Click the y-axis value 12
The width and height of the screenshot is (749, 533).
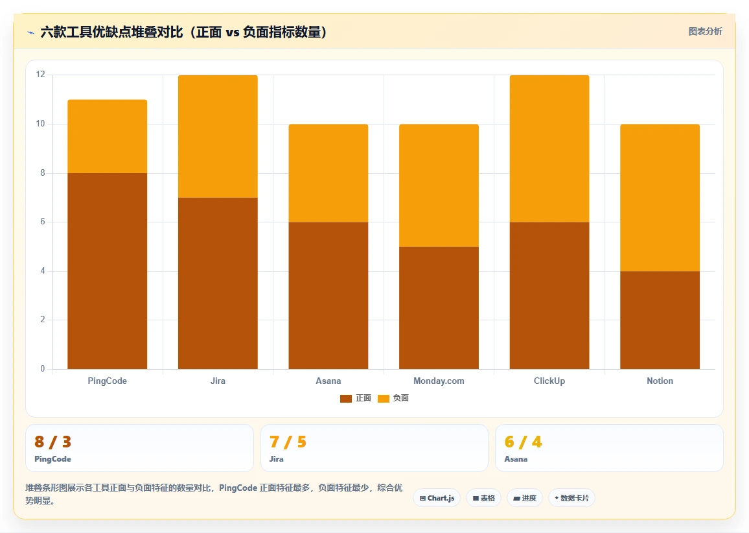tap(41, 75)
